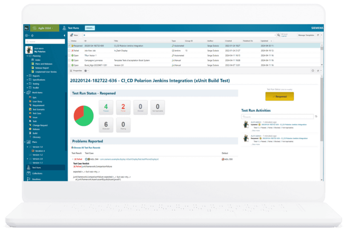Open Epic work items in sidebar
Viewport: 347px width, 231px height.
pos(32,97)
